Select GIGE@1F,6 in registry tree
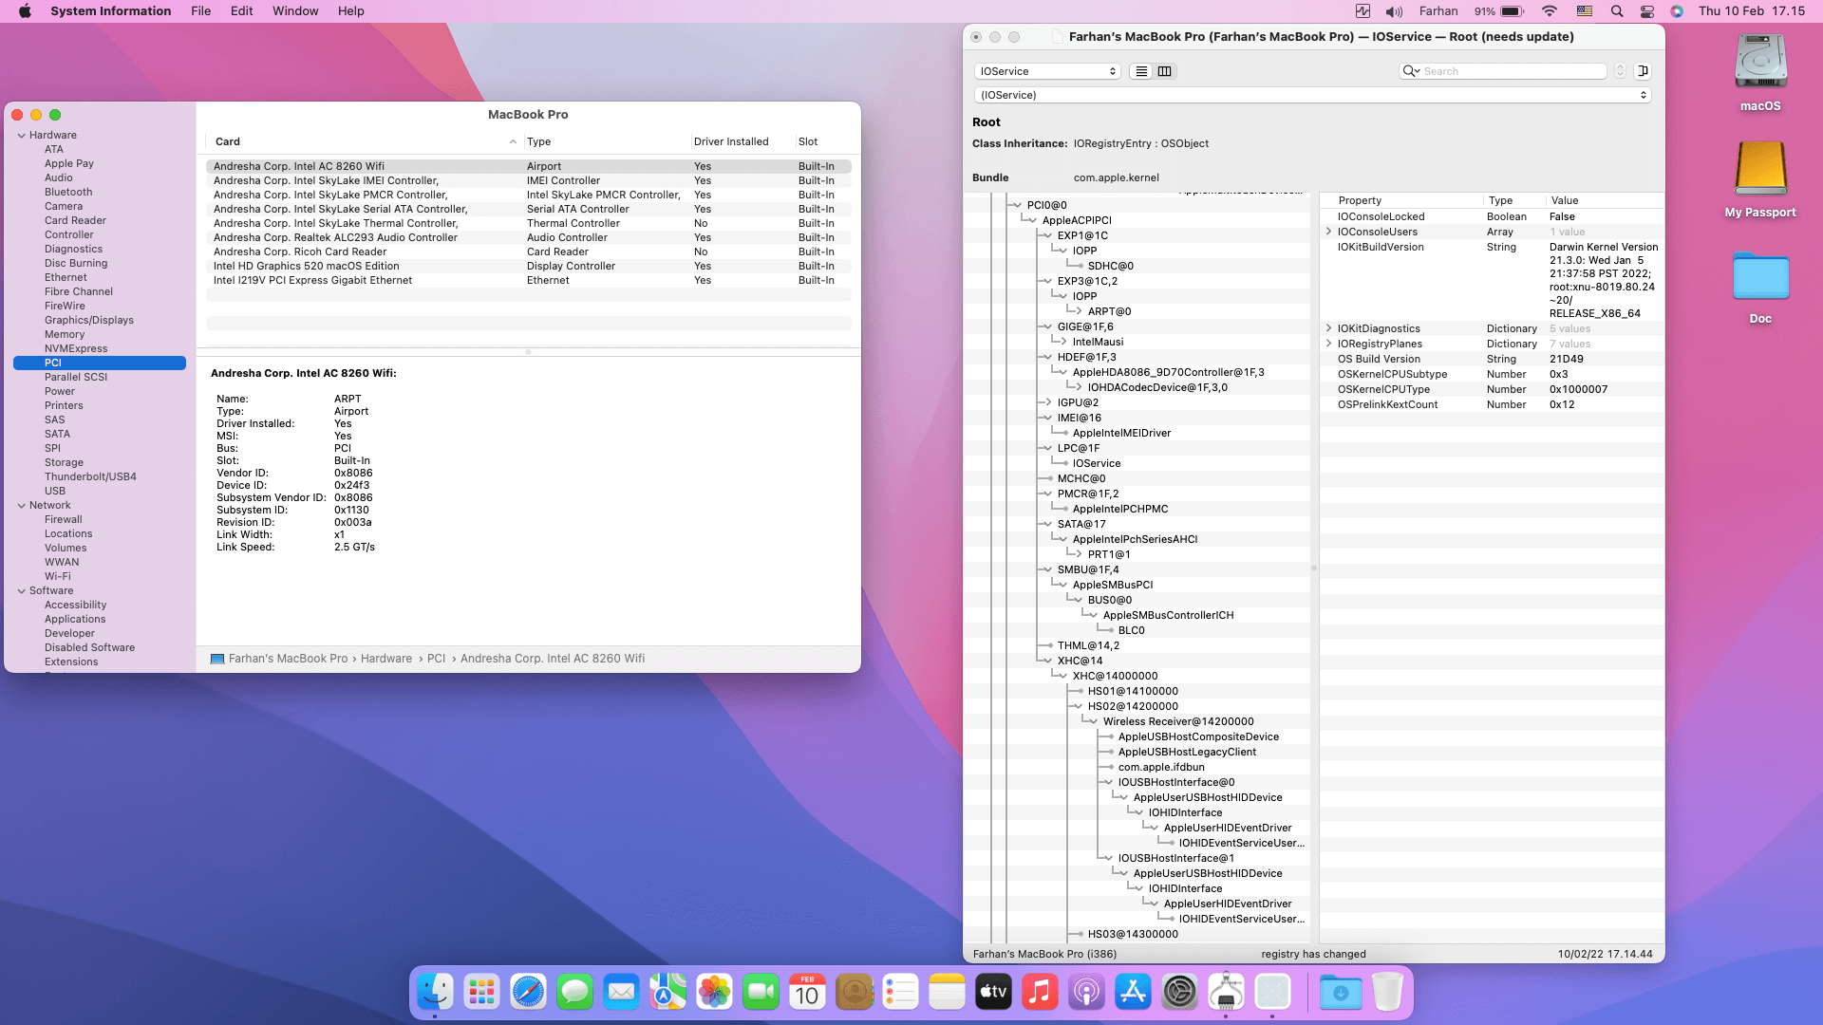Viewport: 1823px width, 1025px height. [1085, 326]
